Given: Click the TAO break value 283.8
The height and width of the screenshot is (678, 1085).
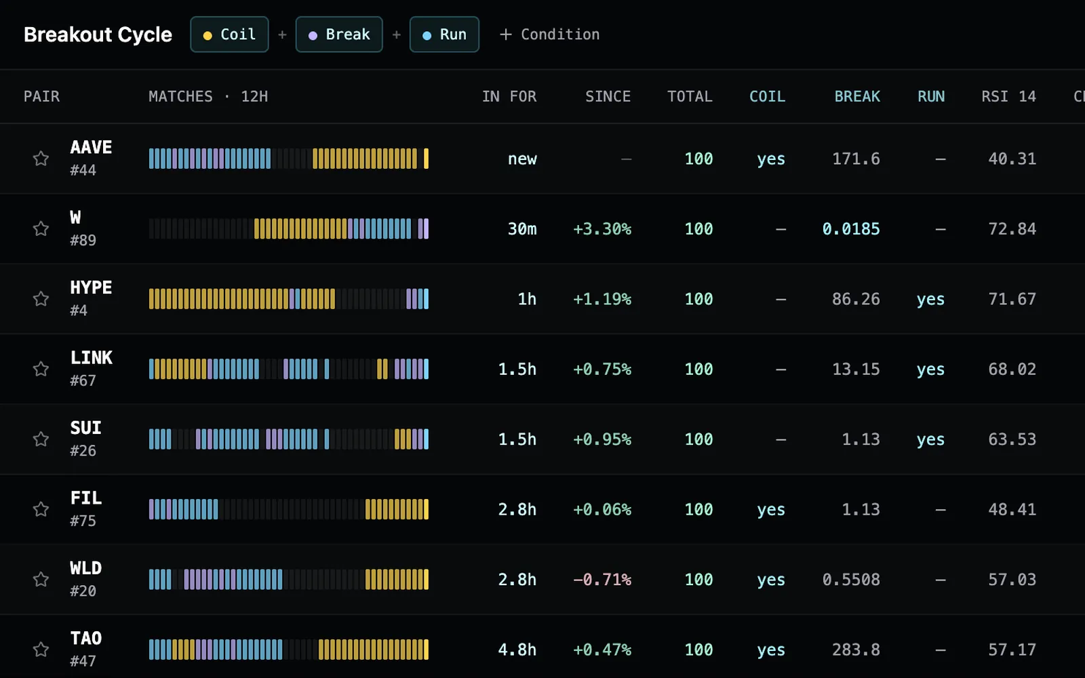Looking at the screenshot, I should click(x=856, y=650).
